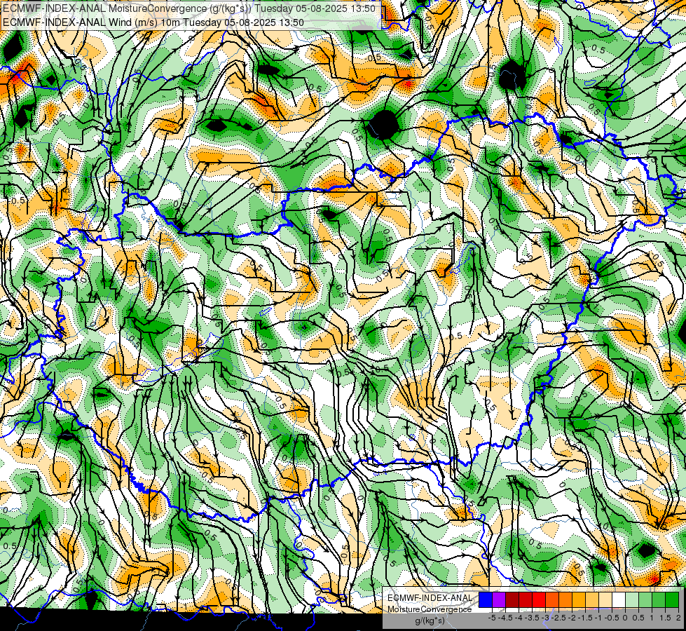
Task: Click the legend tick value -2.5
Action: point(558,618)
